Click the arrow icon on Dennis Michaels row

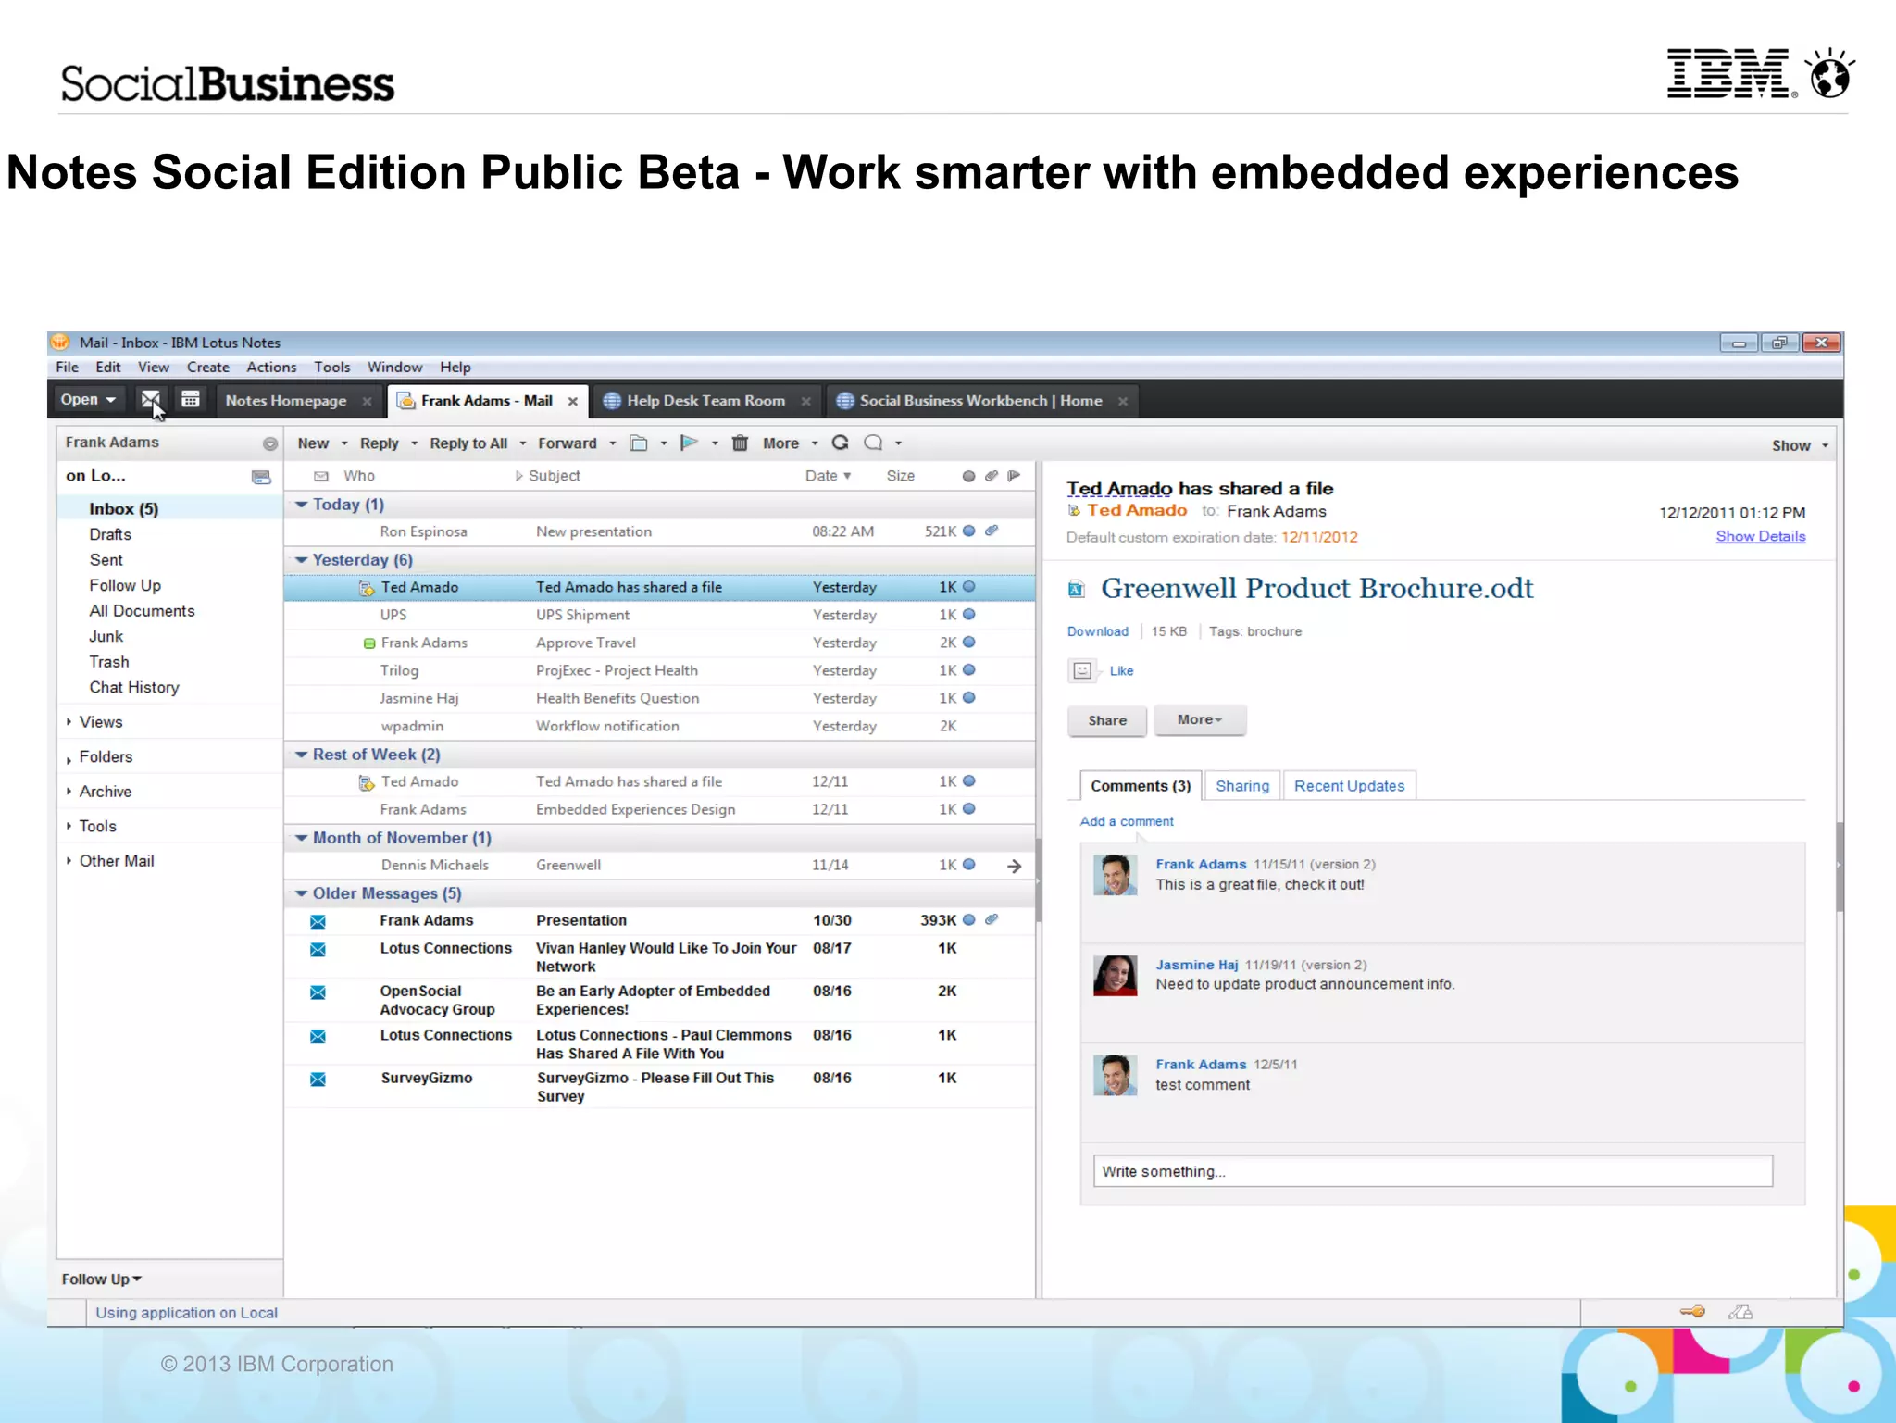[1015, 866]
